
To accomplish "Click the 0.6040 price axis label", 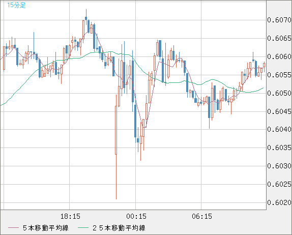I will pos(279,129).
